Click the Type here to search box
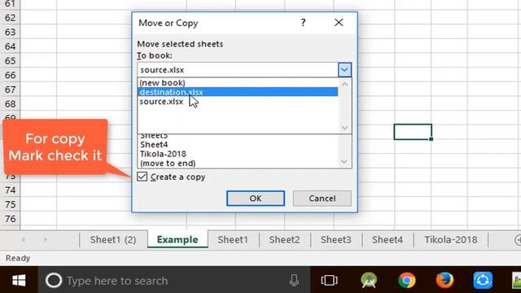The width and height of the screenshot is (521, 293). pos(174,281)
